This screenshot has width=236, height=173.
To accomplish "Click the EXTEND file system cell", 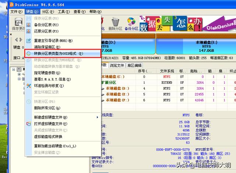I will click(167, 83).
